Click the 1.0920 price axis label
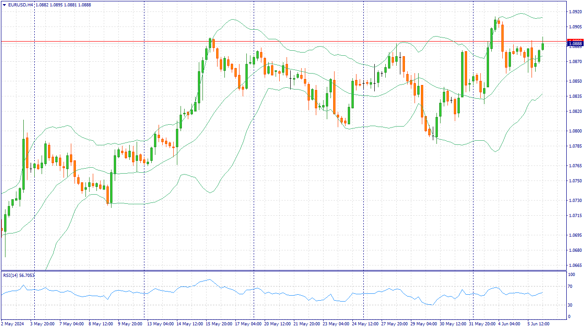This screenshot has width=585, height=329. tap(574, 12)
